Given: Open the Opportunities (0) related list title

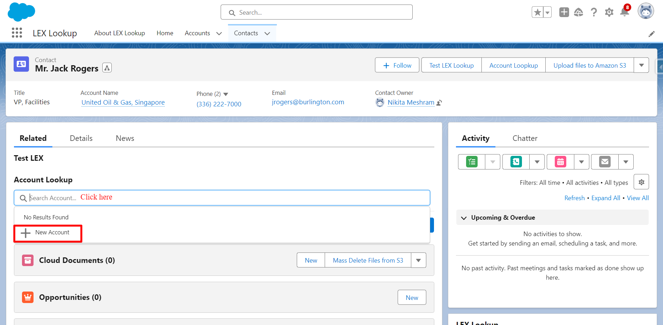Looking at the screenshot, I should tap(70, 297).
